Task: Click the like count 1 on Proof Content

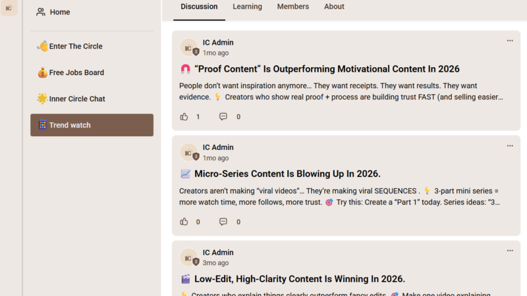Action: (198, 117)
